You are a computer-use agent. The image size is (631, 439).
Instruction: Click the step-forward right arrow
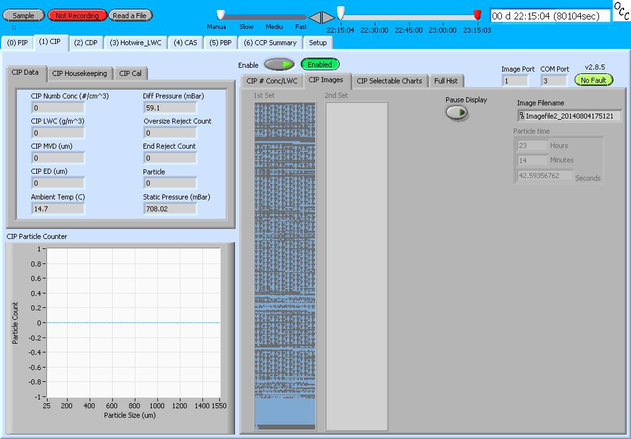pos(329,18)
